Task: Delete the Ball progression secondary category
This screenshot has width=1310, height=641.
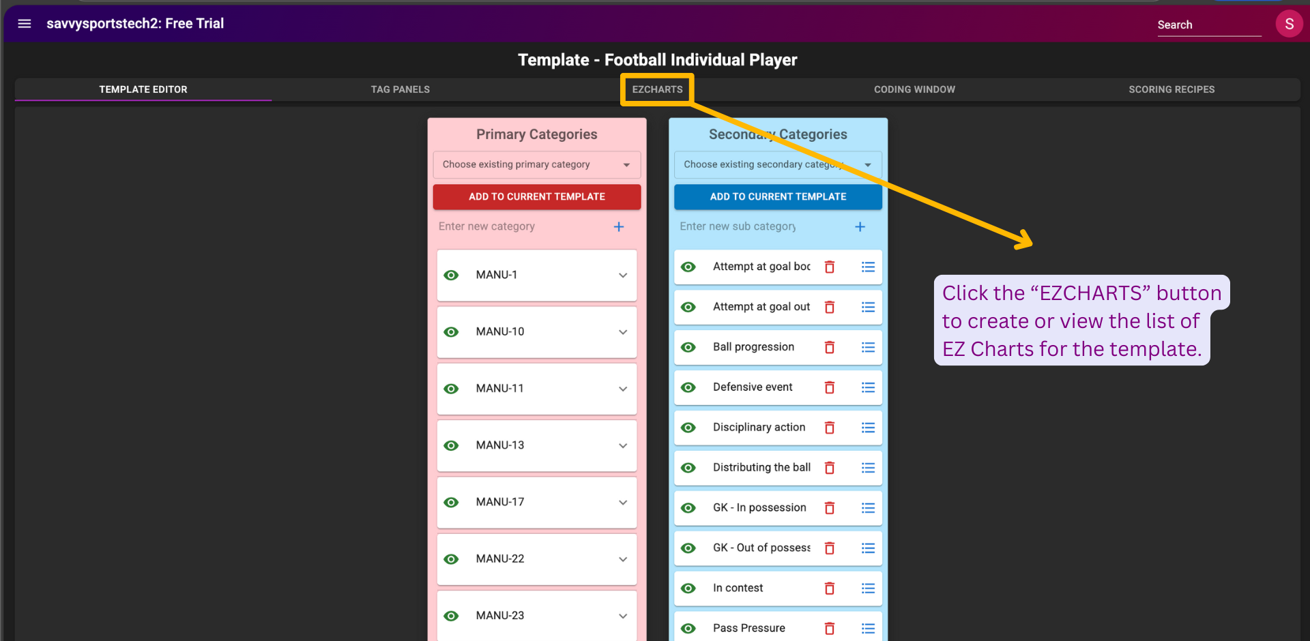Action: pyautogui.click(x=829, y=347)
